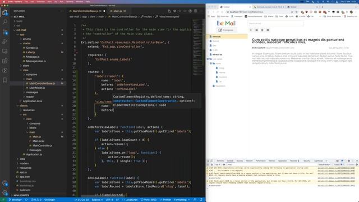This screenshot has height=202, width=359.
Task: Open MainModel.js in the Explorer tree
Action: tap(37, 88)
